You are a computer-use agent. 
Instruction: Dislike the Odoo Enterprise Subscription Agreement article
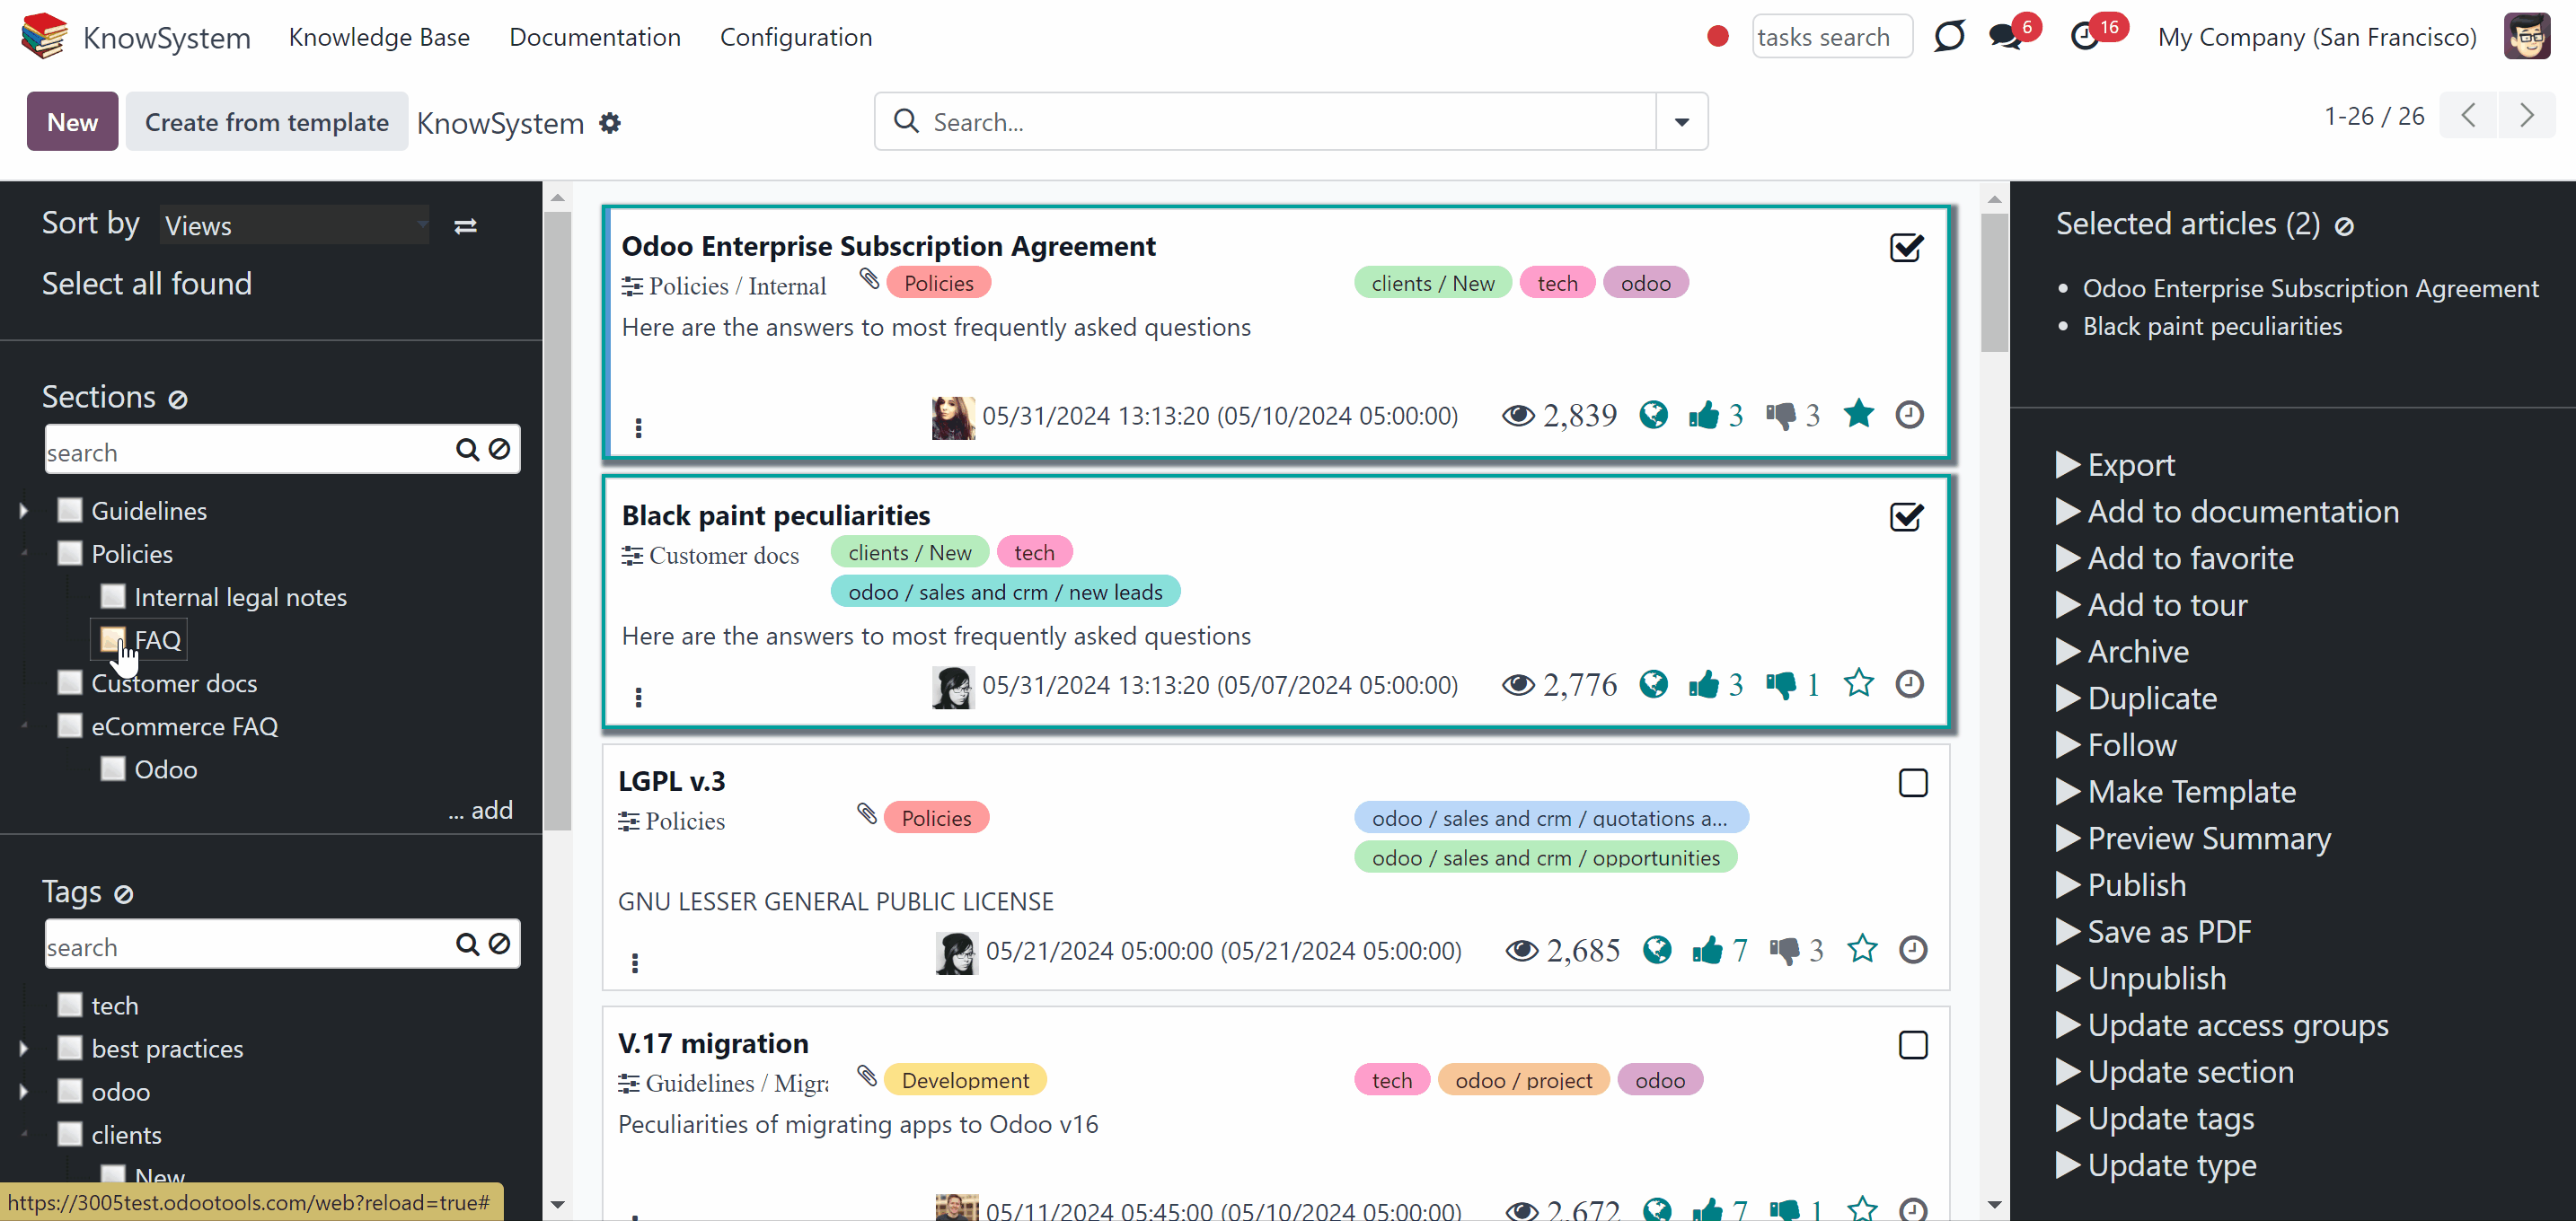point(1781,415)
